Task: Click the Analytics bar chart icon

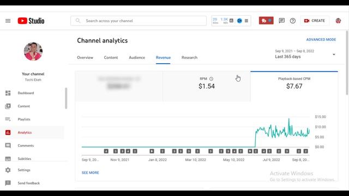Action: coord(8,132)
